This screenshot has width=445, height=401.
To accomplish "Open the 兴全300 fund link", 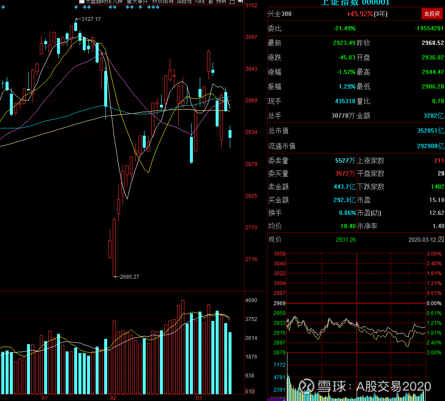I will point(280,14).
